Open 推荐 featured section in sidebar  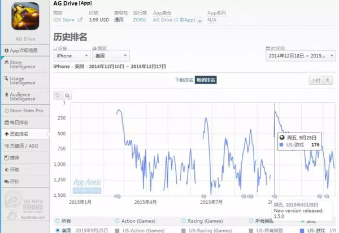click(25, 157)
